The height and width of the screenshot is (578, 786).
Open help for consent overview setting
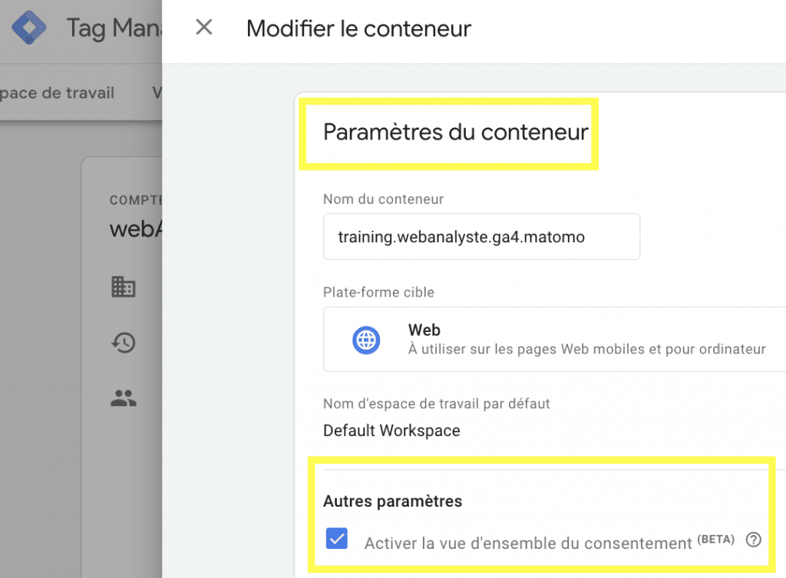tap(754, 540)
